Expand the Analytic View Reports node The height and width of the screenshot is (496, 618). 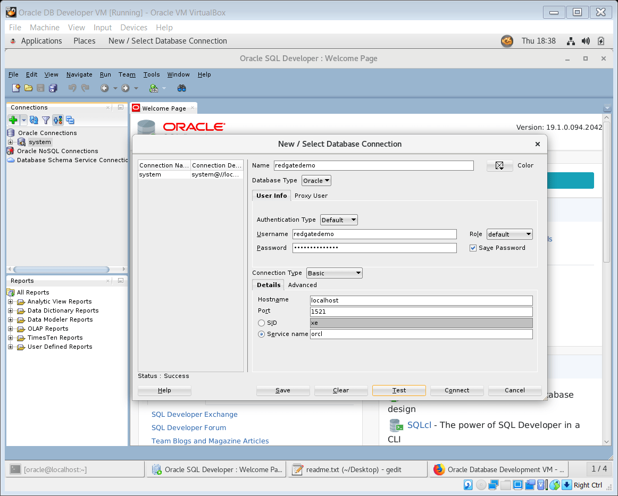pyautogui.click(x=11, y=302)
